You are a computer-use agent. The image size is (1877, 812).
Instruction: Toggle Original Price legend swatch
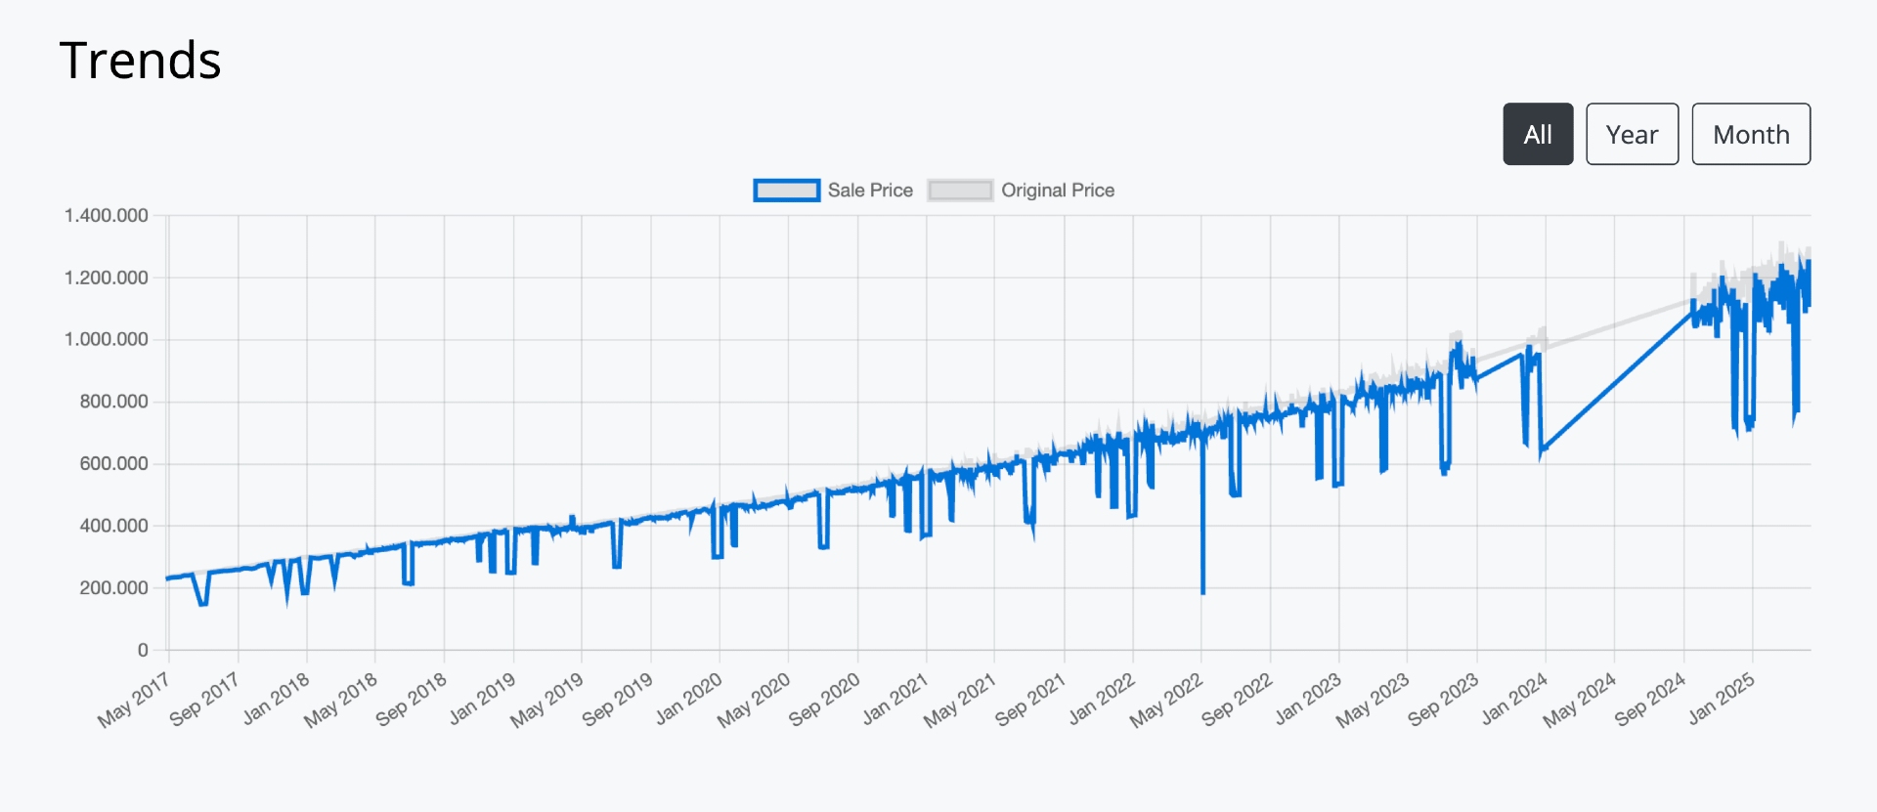pos(960,191)
